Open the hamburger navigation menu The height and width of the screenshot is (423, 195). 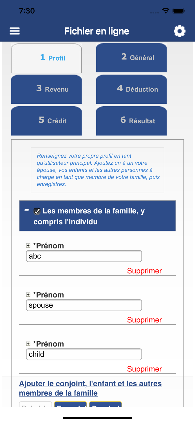pos(14,31)
